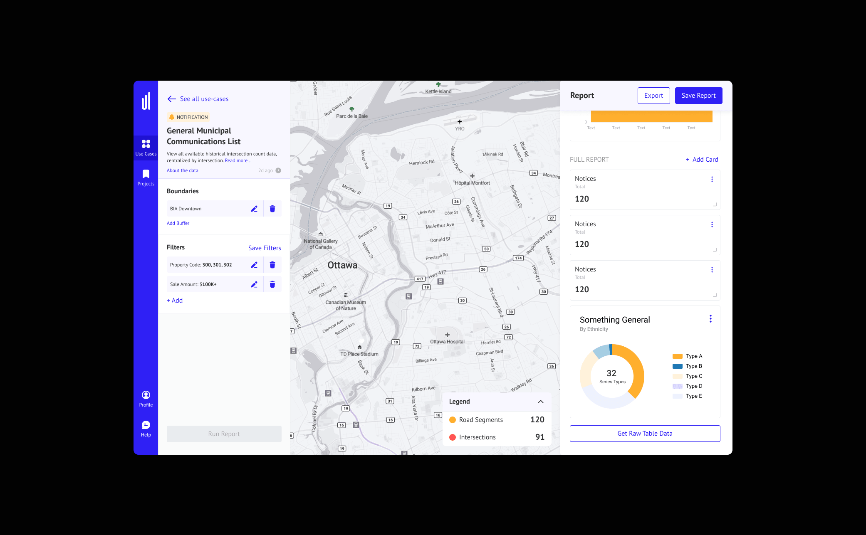Open the Profile page
866x535 pixels.
tap(146, 399)
